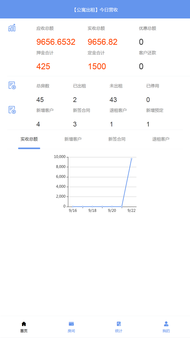
Task: Click the 押金合计 label
Action: pyautogui.click(x=45, y=53)
